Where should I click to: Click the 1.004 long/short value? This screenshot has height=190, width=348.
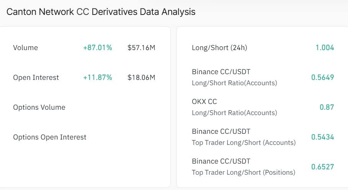point(325,48)
